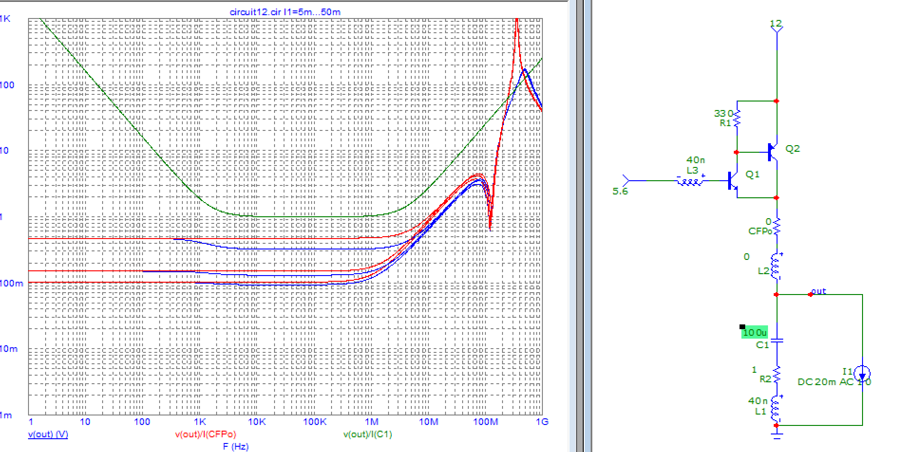Image resolution: width=901 pixels, height=452 pixels.
Task: Select resistor CFPo symbol
Action: (777, 227)
